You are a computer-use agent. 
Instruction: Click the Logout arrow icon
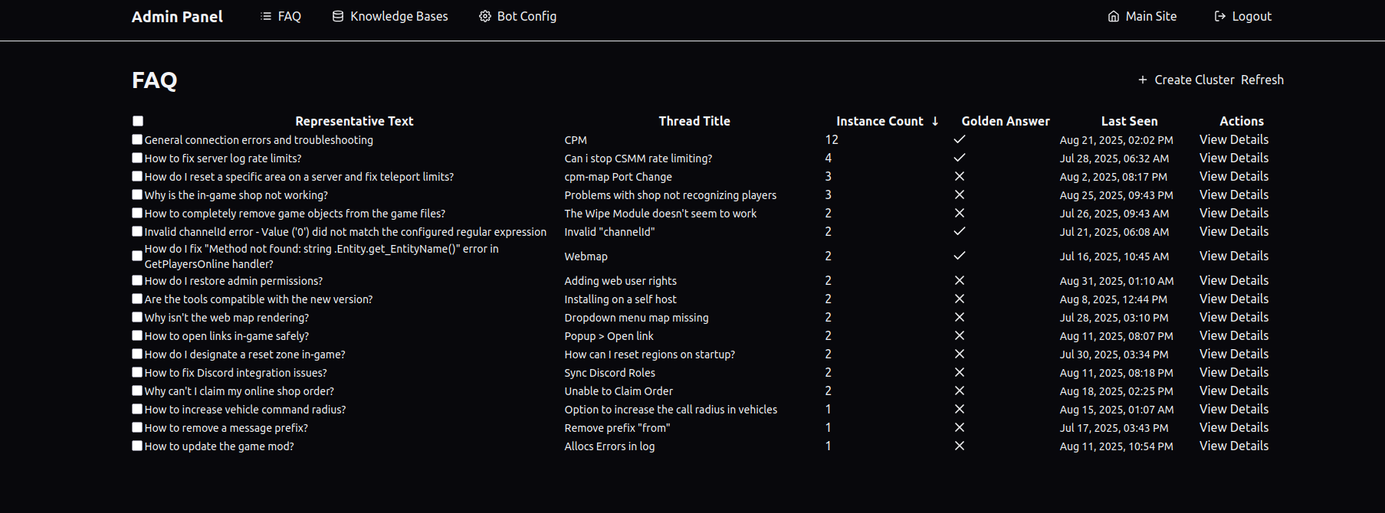tap(1220, 16)
